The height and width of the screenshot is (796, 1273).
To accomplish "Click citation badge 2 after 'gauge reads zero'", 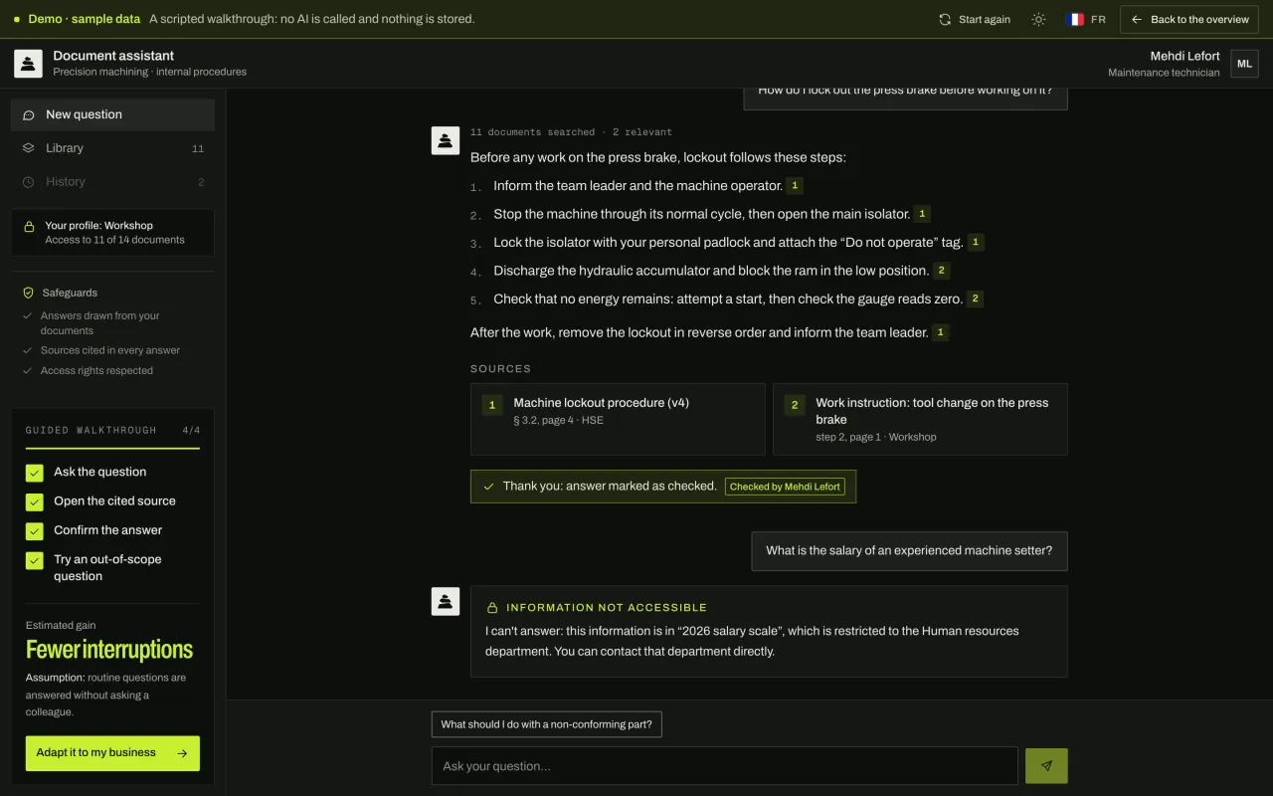I will point(976,298).
